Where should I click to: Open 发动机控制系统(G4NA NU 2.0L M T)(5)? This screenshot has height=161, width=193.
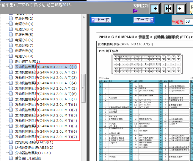pyautogui.click(x=46, y=126)
